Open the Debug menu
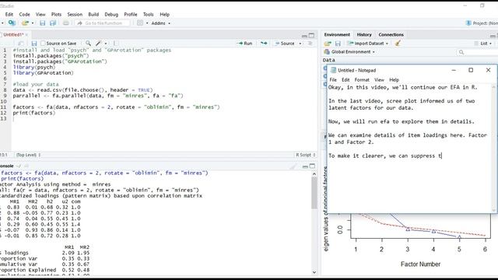 111,14
